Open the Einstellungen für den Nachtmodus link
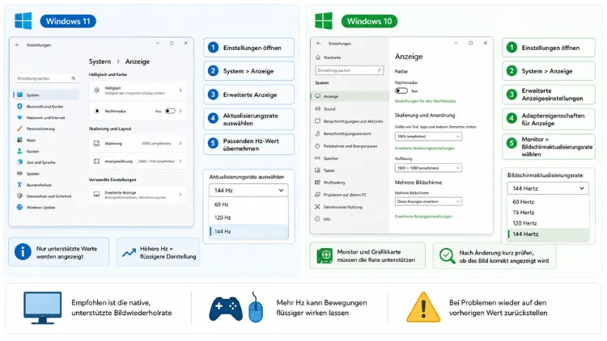Image resolution: width=607 pixels, height=341 pixels. [x=425, y=101]
